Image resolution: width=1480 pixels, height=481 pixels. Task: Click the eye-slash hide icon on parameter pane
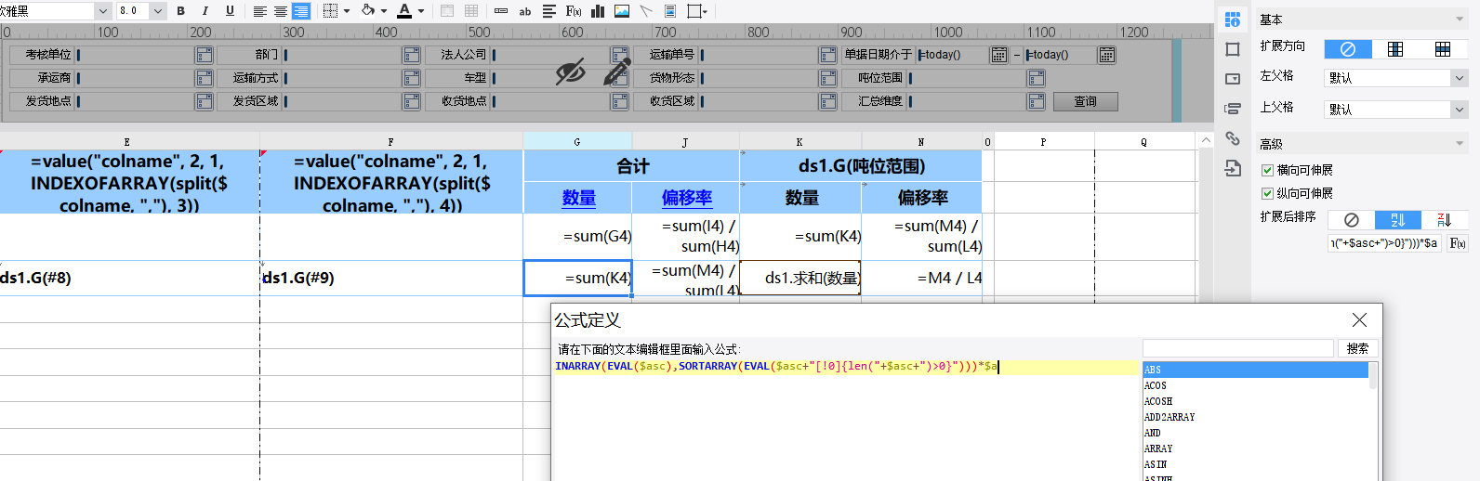tap(570, 71)
